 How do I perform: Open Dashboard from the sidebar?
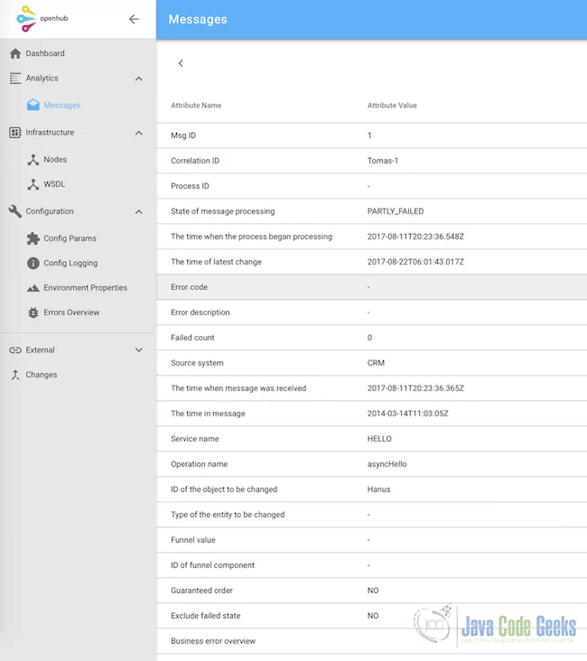click(x=45, y=53)
